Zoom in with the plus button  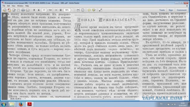(61, 10)
